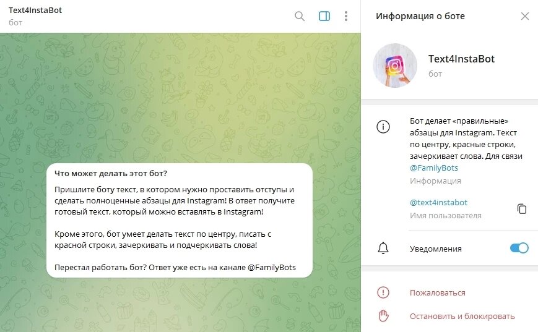Close the bot information panel
The image size is (538, 332).
click(x=524, y=16)
